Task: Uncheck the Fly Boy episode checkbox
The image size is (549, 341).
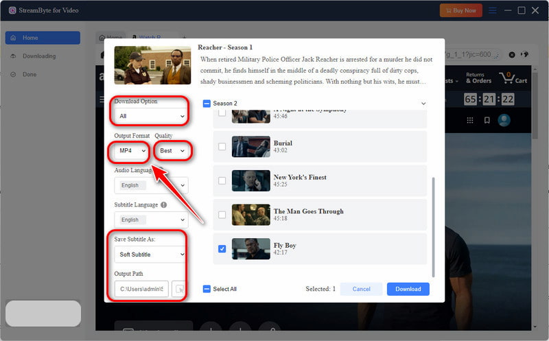Action: [x=222, y=248]
